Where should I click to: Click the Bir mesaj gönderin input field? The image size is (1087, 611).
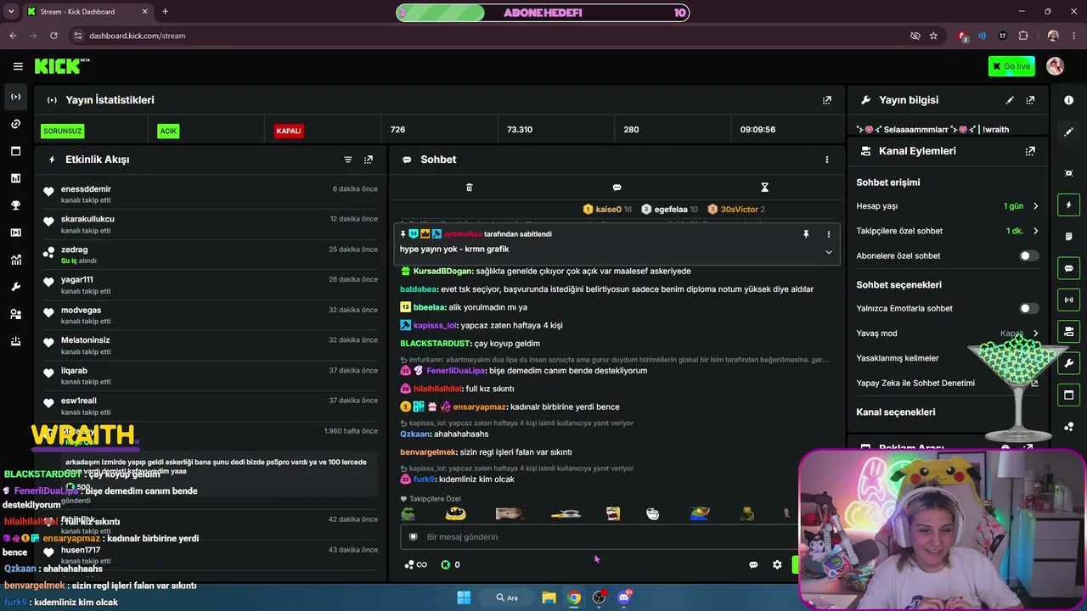(599, 536)
